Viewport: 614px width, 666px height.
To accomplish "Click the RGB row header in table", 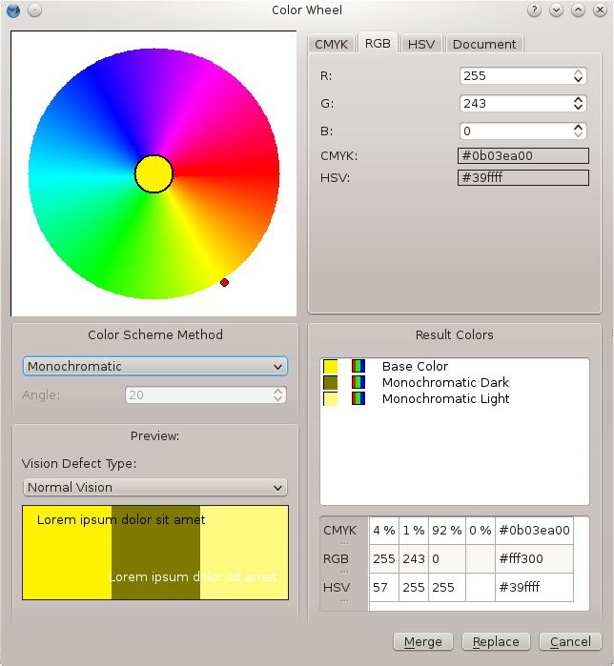I will pyautogui.click(x=344, y=559).
